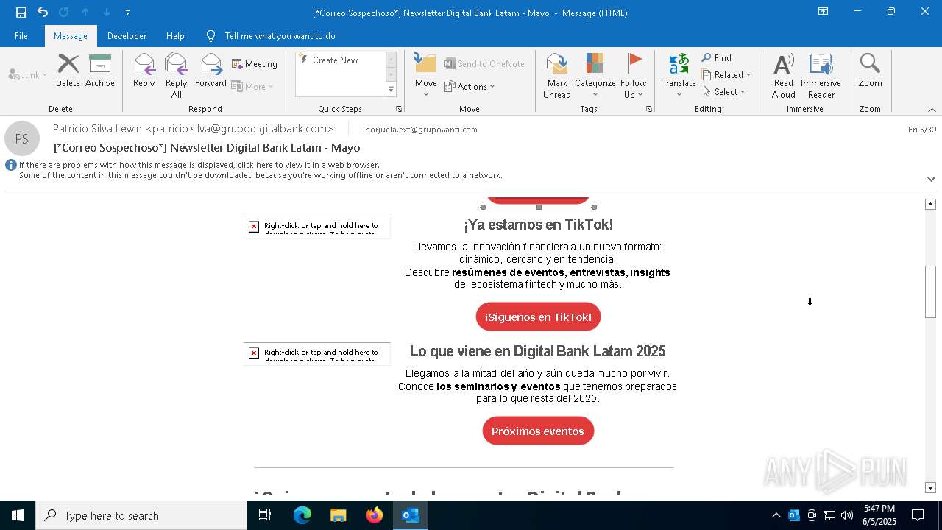Screen dimensions: 942x530
Task: Respond with a Meeting
Action: point(255,64)
